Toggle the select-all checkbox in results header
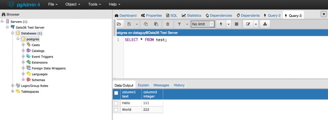 (x=116, y=93)
